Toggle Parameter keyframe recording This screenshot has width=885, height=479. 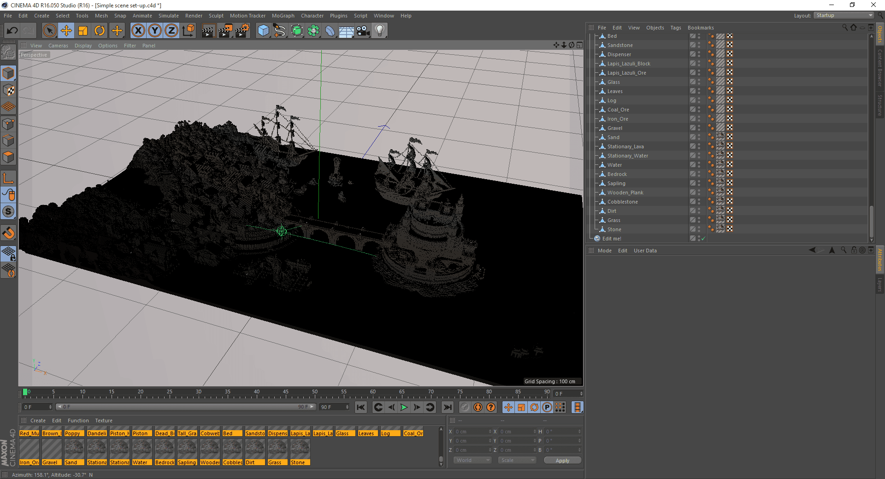[547, 407]
